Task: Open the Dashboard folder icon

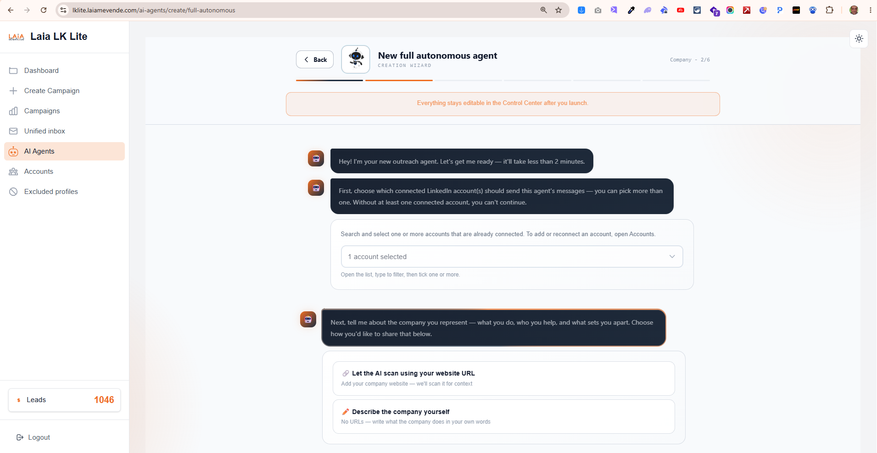Action: (13, 71)
